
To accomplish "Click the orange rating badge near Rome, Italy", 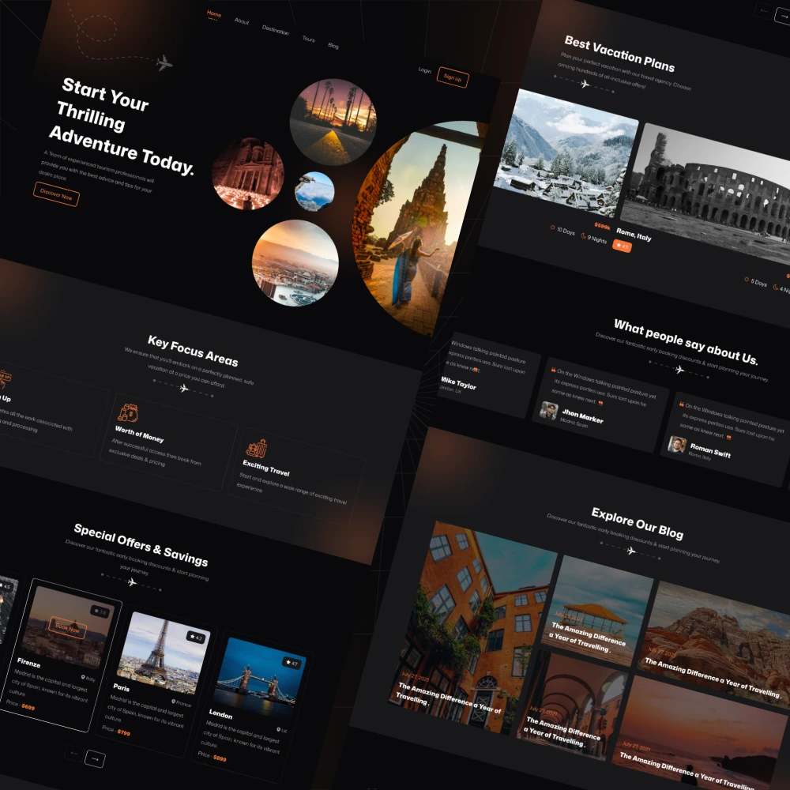I will pos(622,246).
